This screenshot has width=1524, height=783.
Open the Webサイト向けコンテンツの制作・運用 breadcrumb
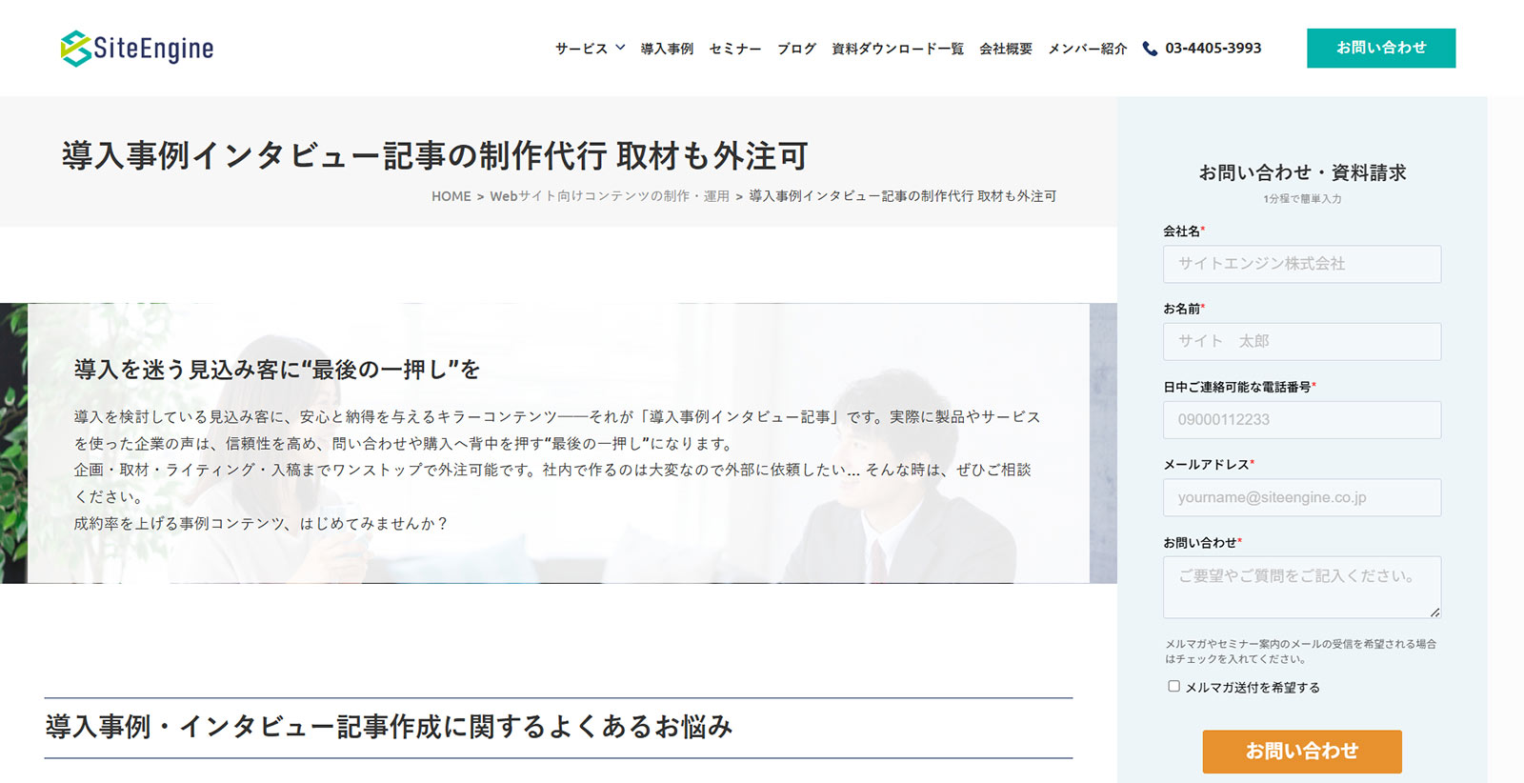click(x=610, y=196)
